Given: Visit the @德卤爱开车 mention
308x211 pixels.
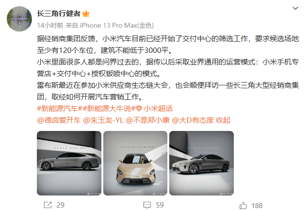Looking at the screenshot, I should coord(59,120).
